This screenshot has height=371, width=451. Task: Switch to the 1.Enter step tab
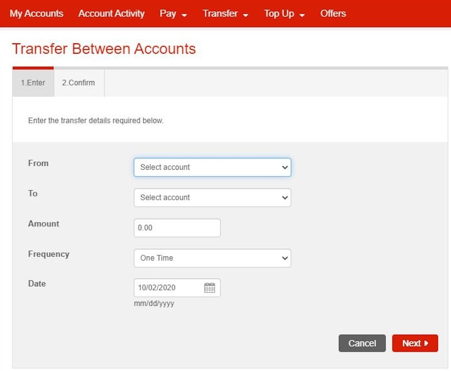pyautogui.click(x=33, y=83)
